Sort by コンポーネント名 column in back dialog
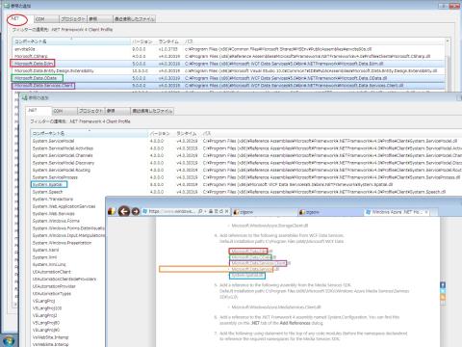Image resolution: width=462 pixels, height=347 pixels. point(71,41)
